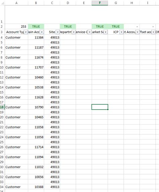Screen dimensions: 159x192
Task: Click the Select All corner triangle
Action: (2, 3)
